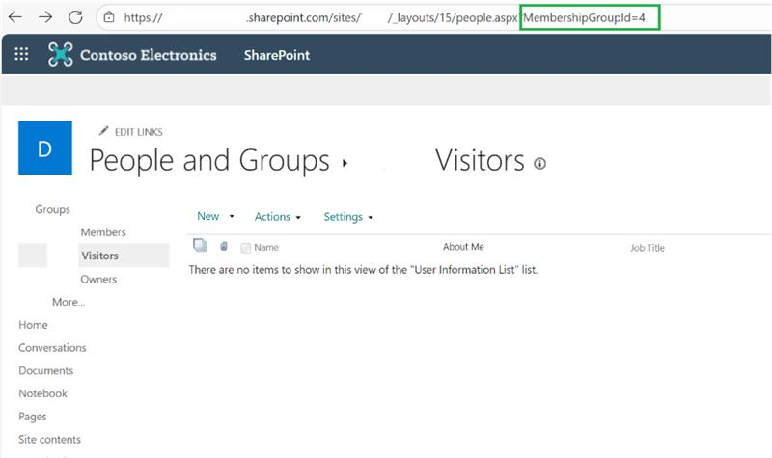
Task: Sort by the Name column header
Action: 266,248
